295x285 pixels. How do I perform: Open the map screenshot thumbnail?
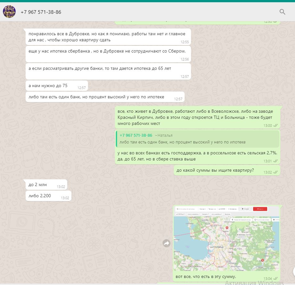pos(227,239)
